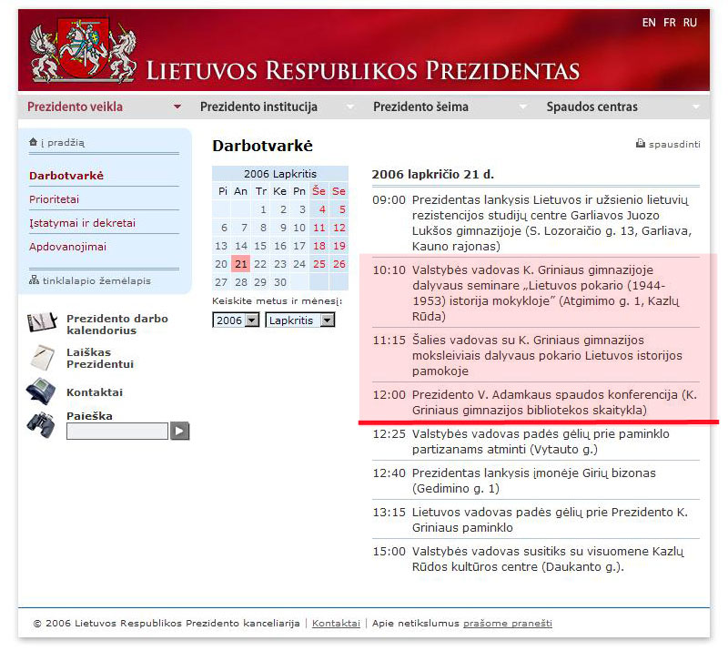
Task: Open the Lapkritis month dropdown
Action: 300,320
